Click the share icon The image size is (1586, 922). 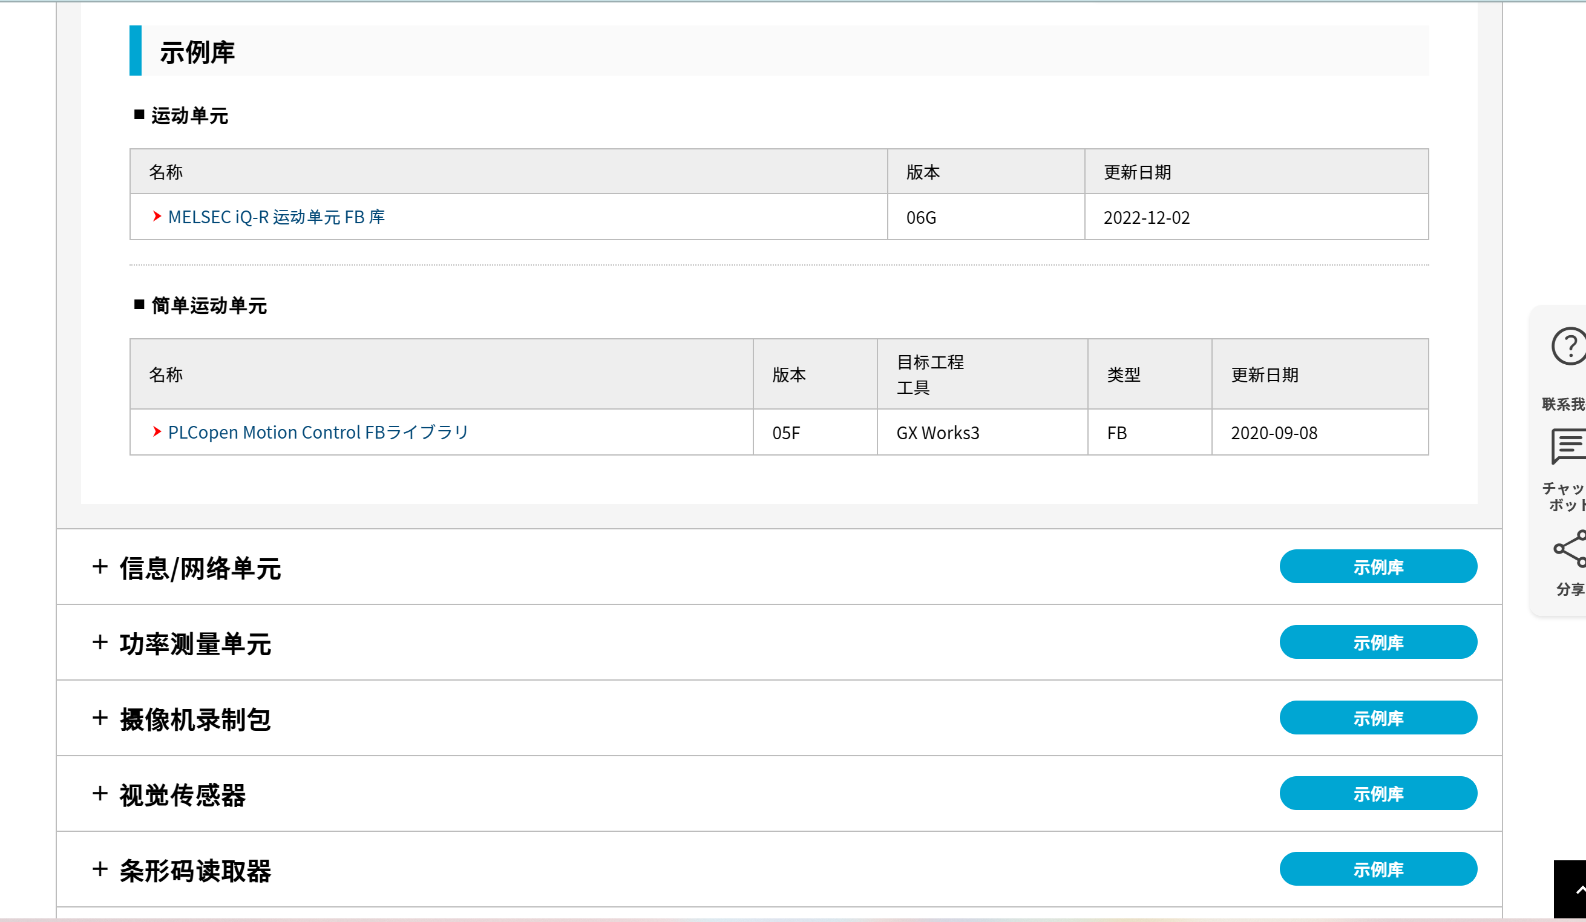tap(1571, 549)
